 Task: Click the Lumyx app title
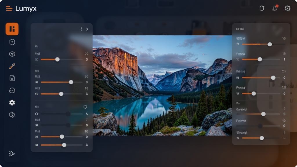coord(26,8)
